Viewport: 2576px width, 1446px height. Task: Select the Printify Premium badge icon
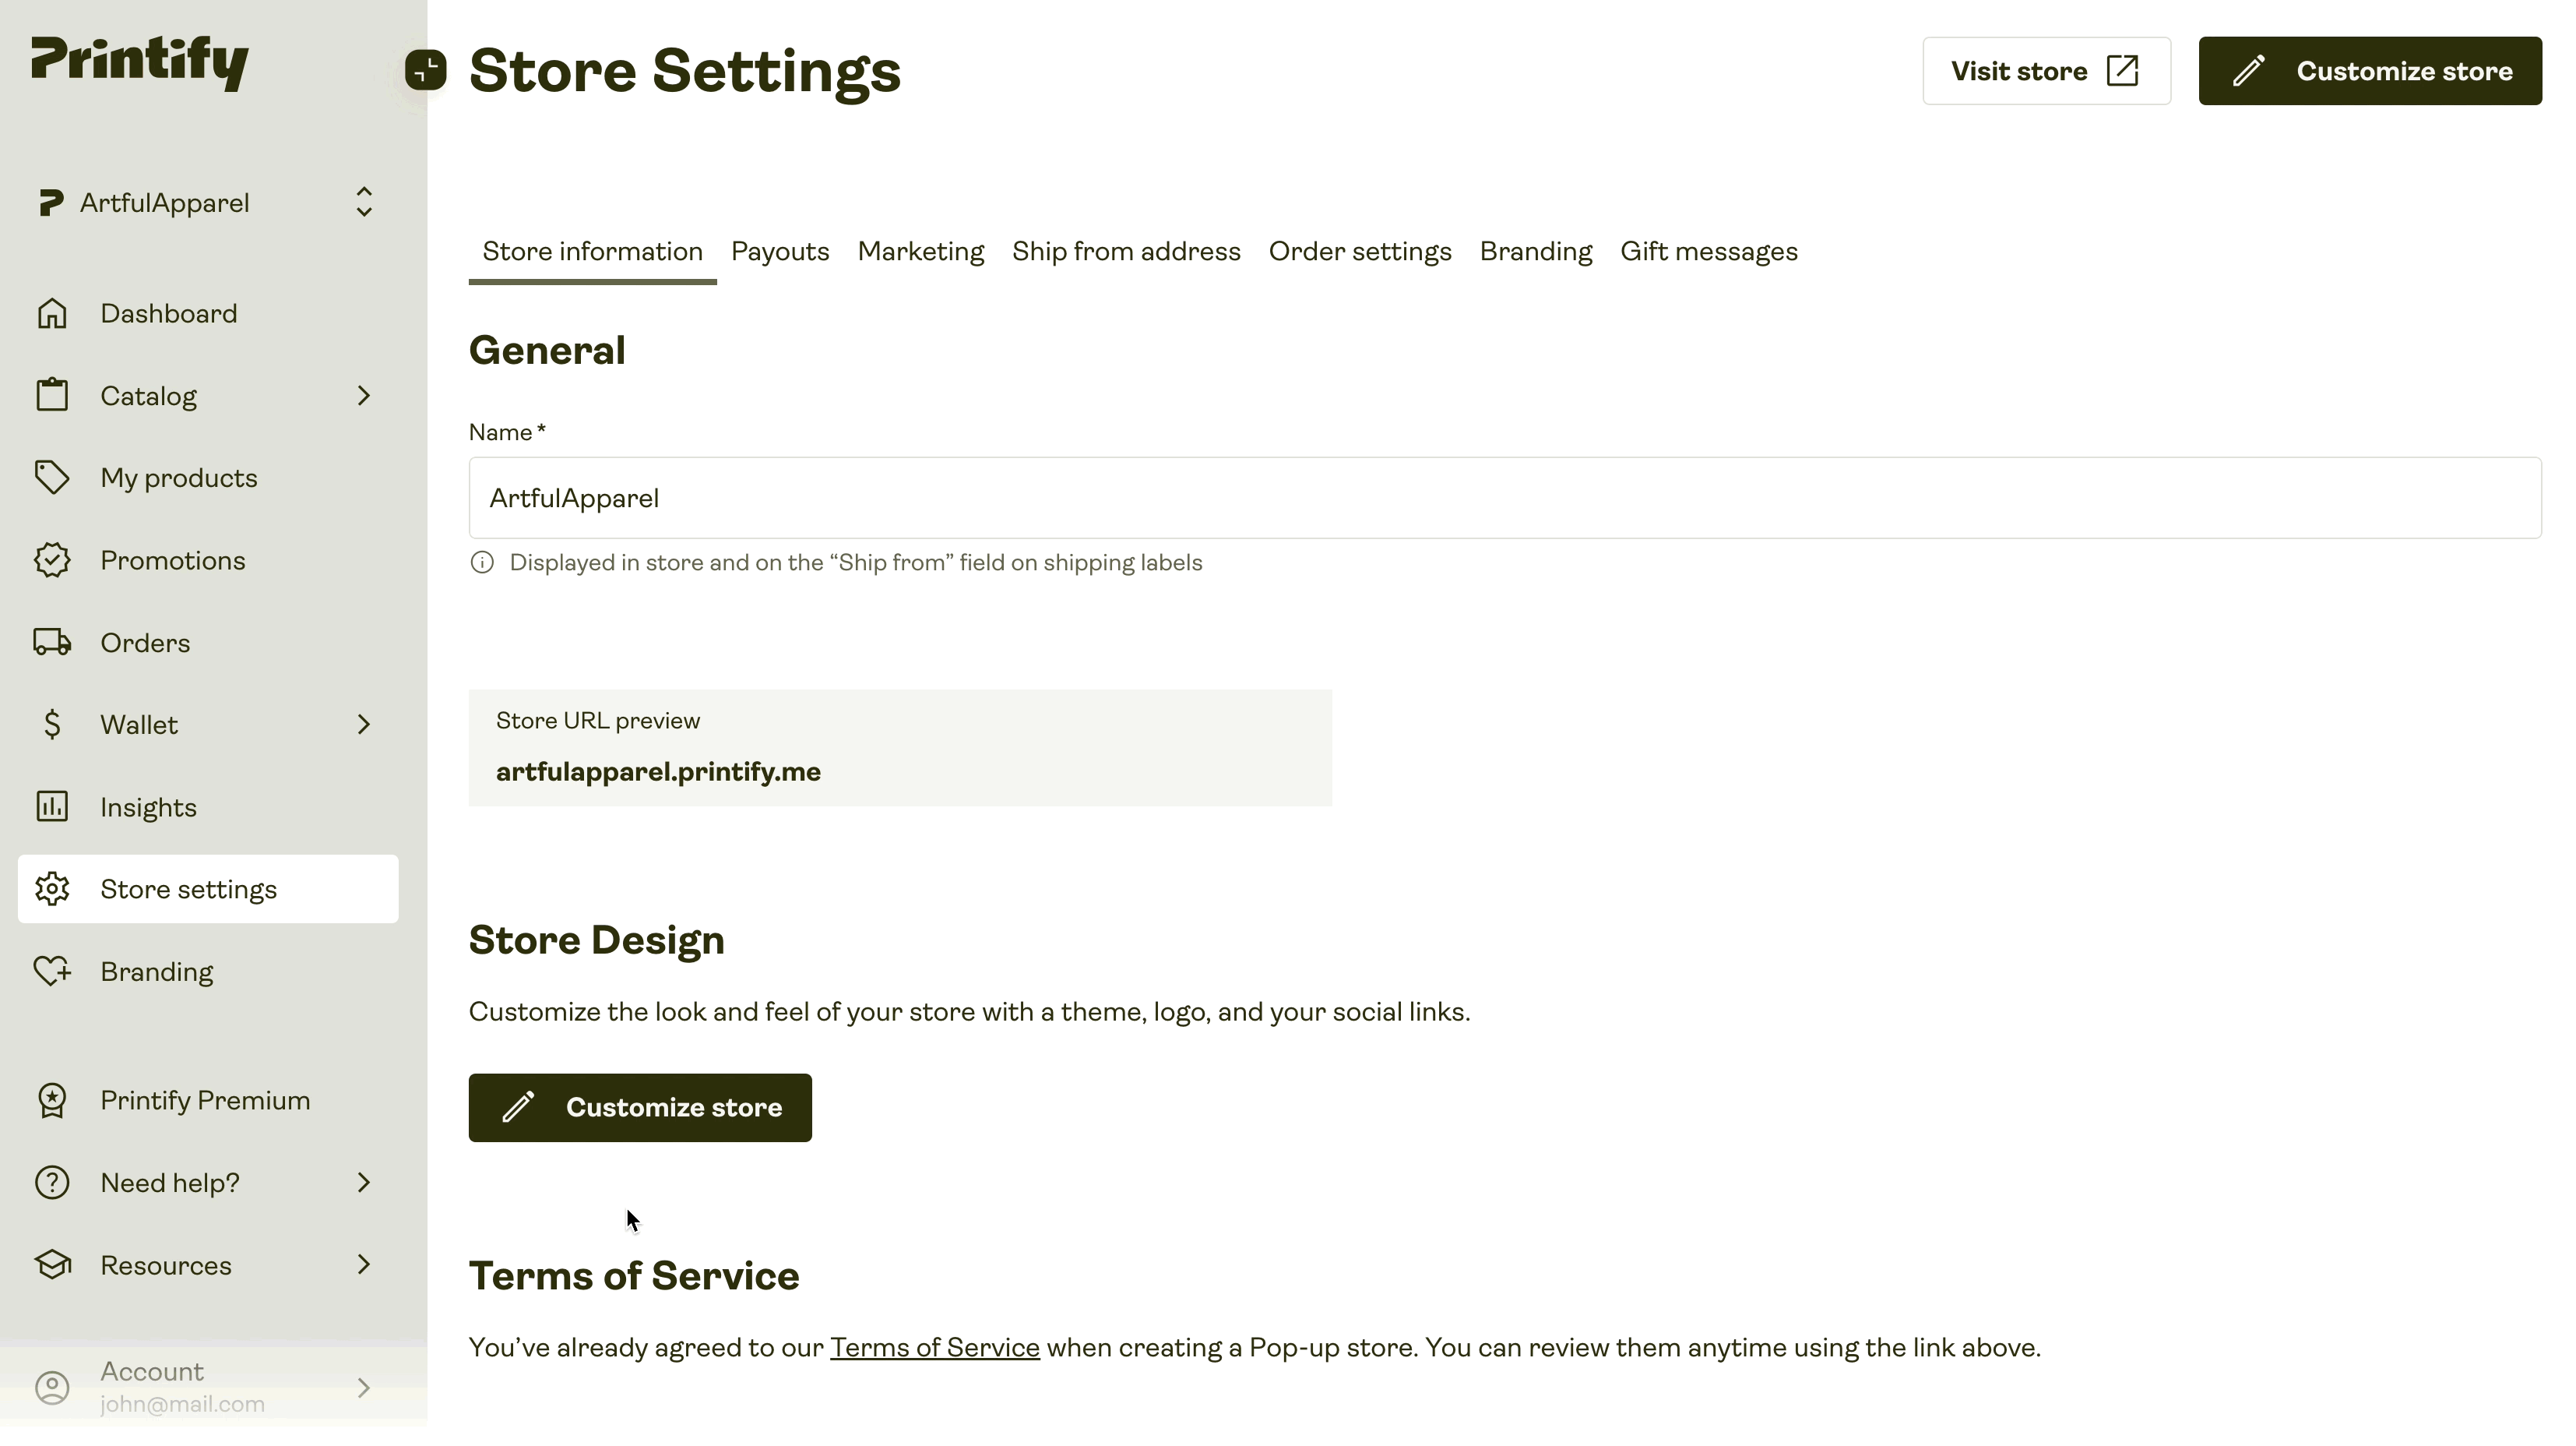pos(52,1100)
